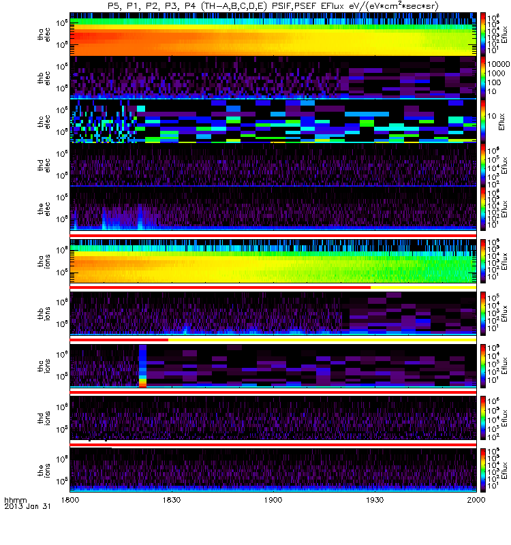Click the yellow bar segment below thb ions

[322, 340]
